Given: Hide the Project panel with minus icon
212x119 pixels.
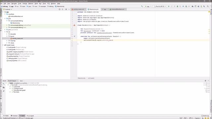Looking at the screenshot, I should (69, 9).
